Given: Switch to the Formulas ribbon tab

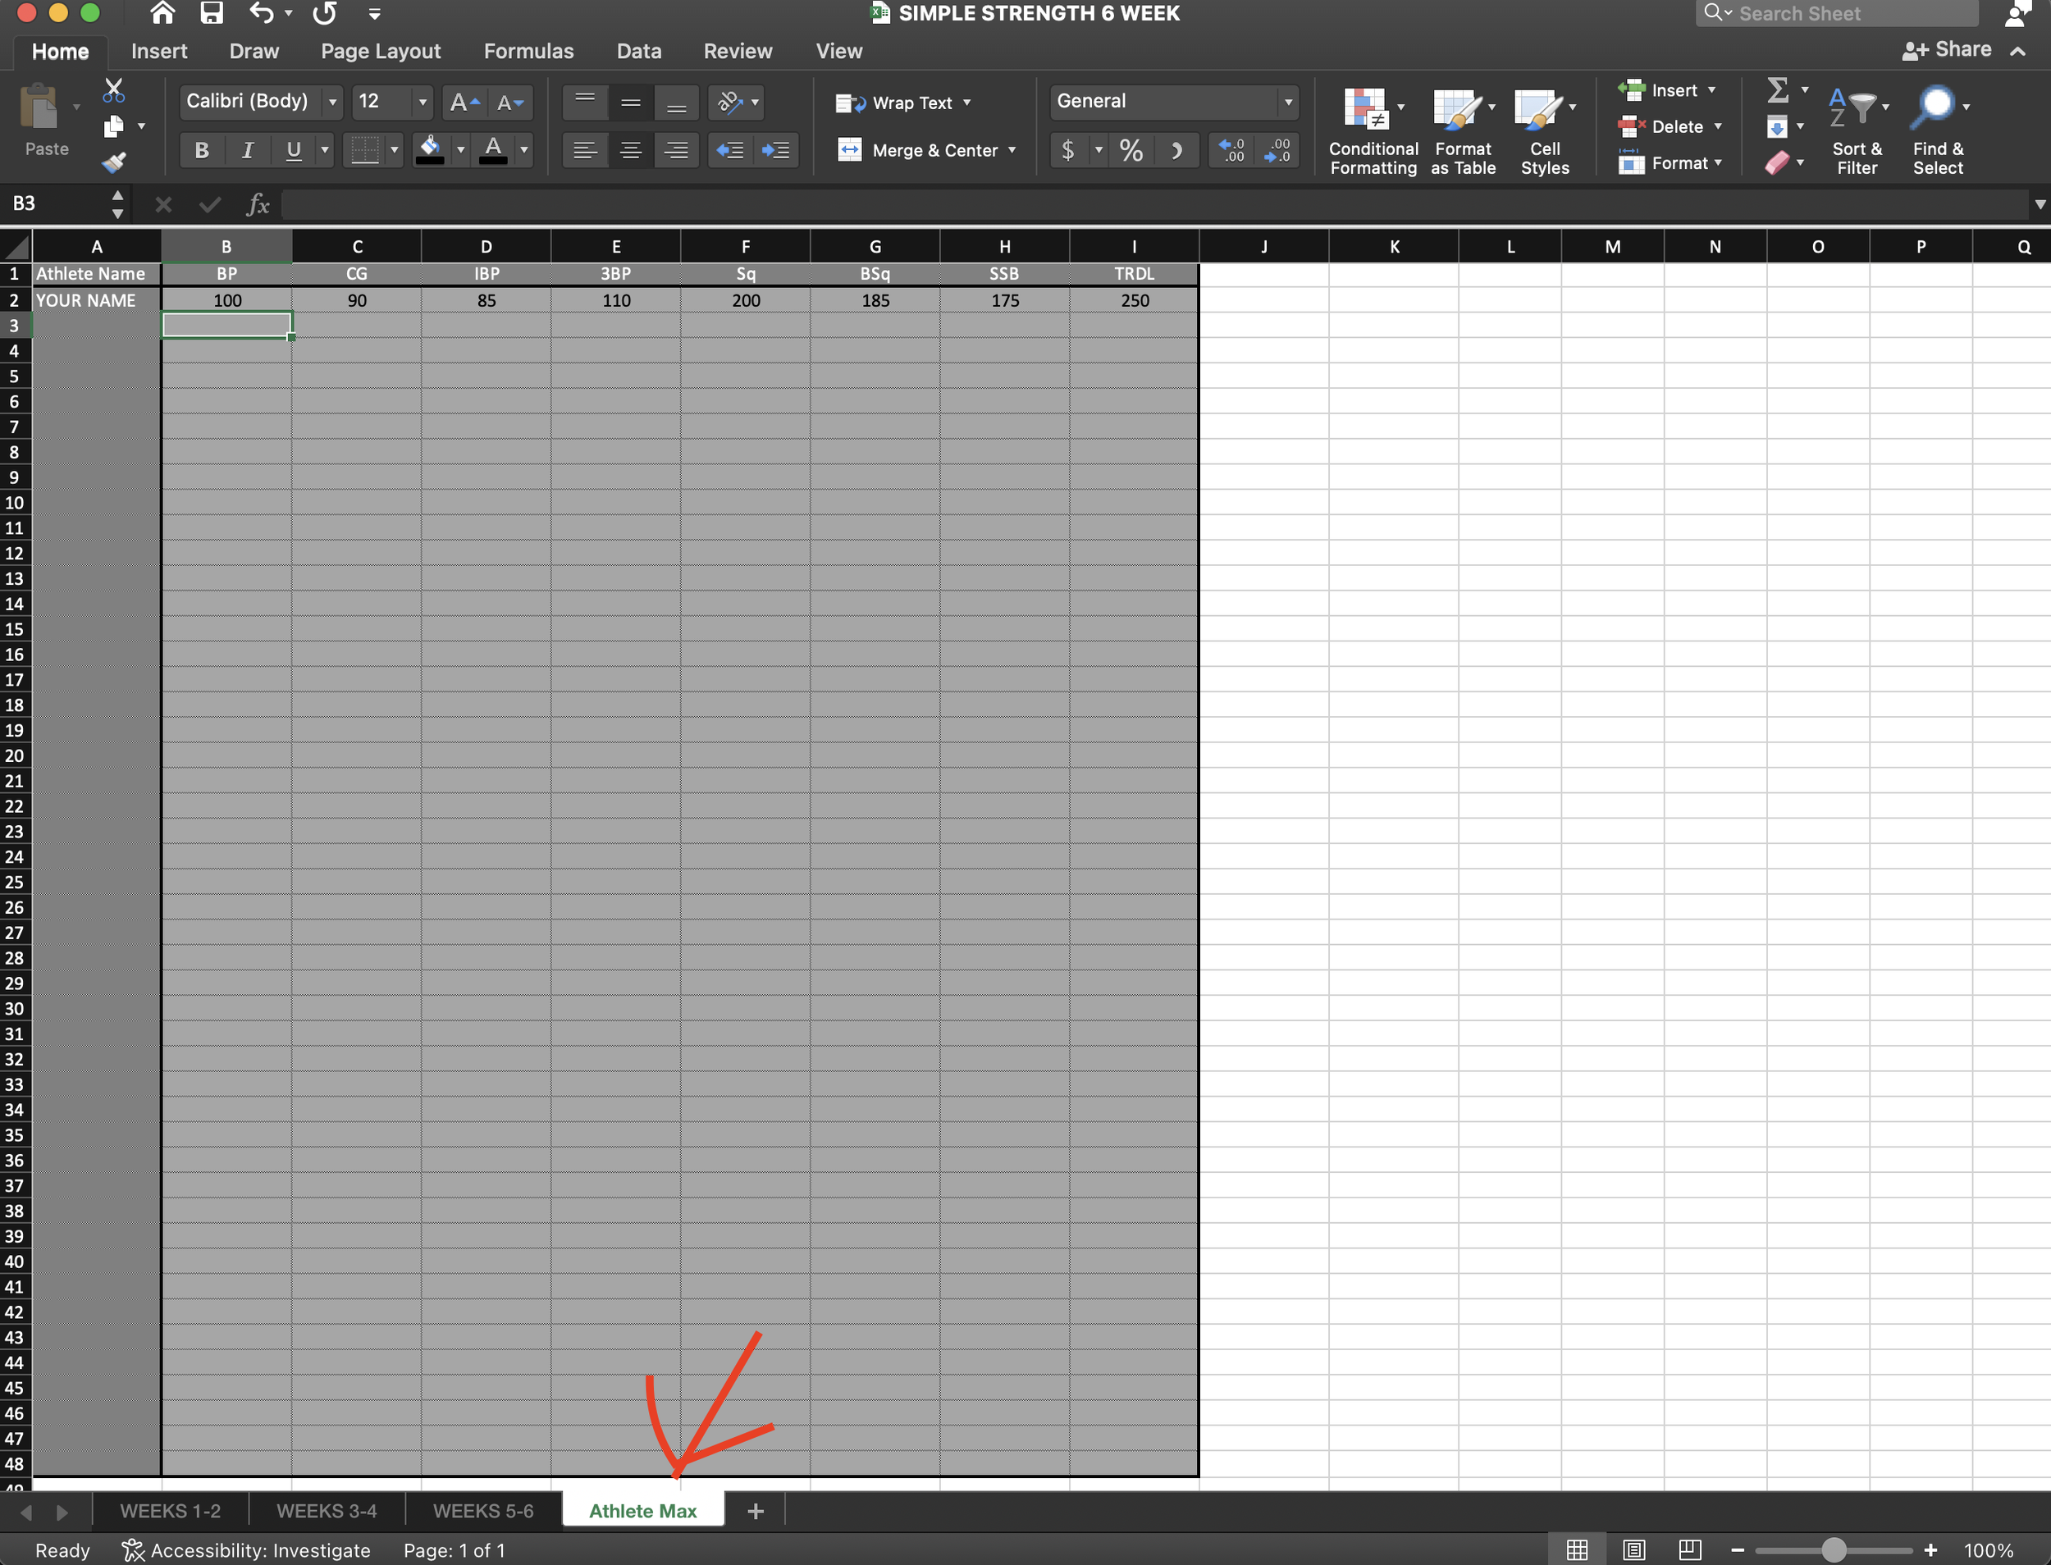Looking at the screenshot, I should [528, 51].
